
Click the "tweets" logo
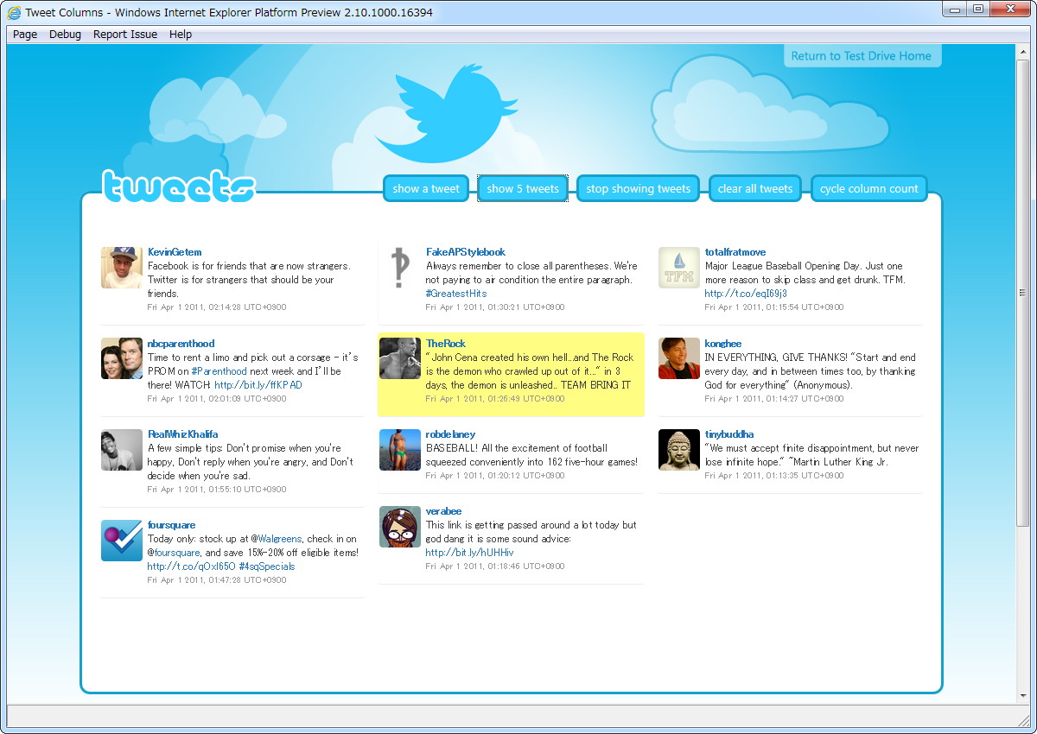(x=178, y=186)
